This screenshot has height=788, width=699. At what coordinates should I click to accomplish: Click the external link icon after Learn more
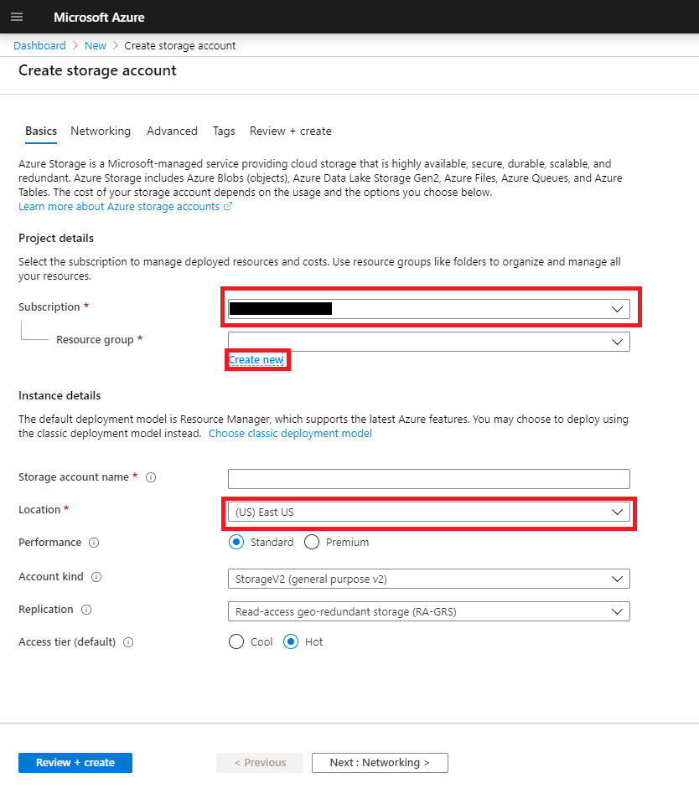tap(228, 206)
